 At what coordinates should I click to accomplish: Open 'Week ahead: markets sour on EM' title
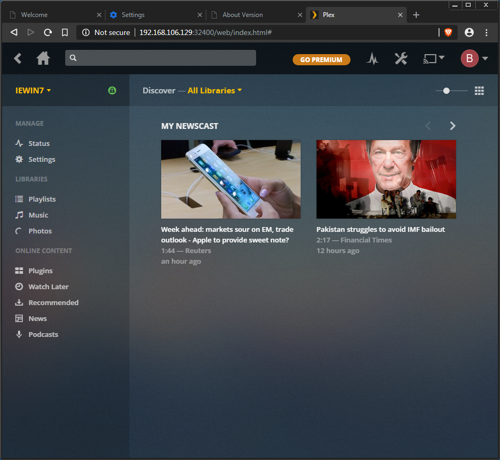click(227, 235)
